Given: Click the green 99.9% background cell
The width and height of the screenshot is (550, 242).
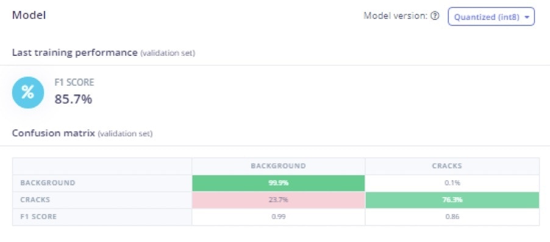Looking at the screenshot, I should click(x=279, y=183).
